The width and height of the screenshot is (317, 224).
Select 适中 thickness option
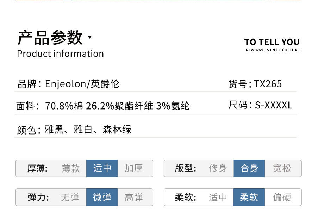[x=102, y=168]
